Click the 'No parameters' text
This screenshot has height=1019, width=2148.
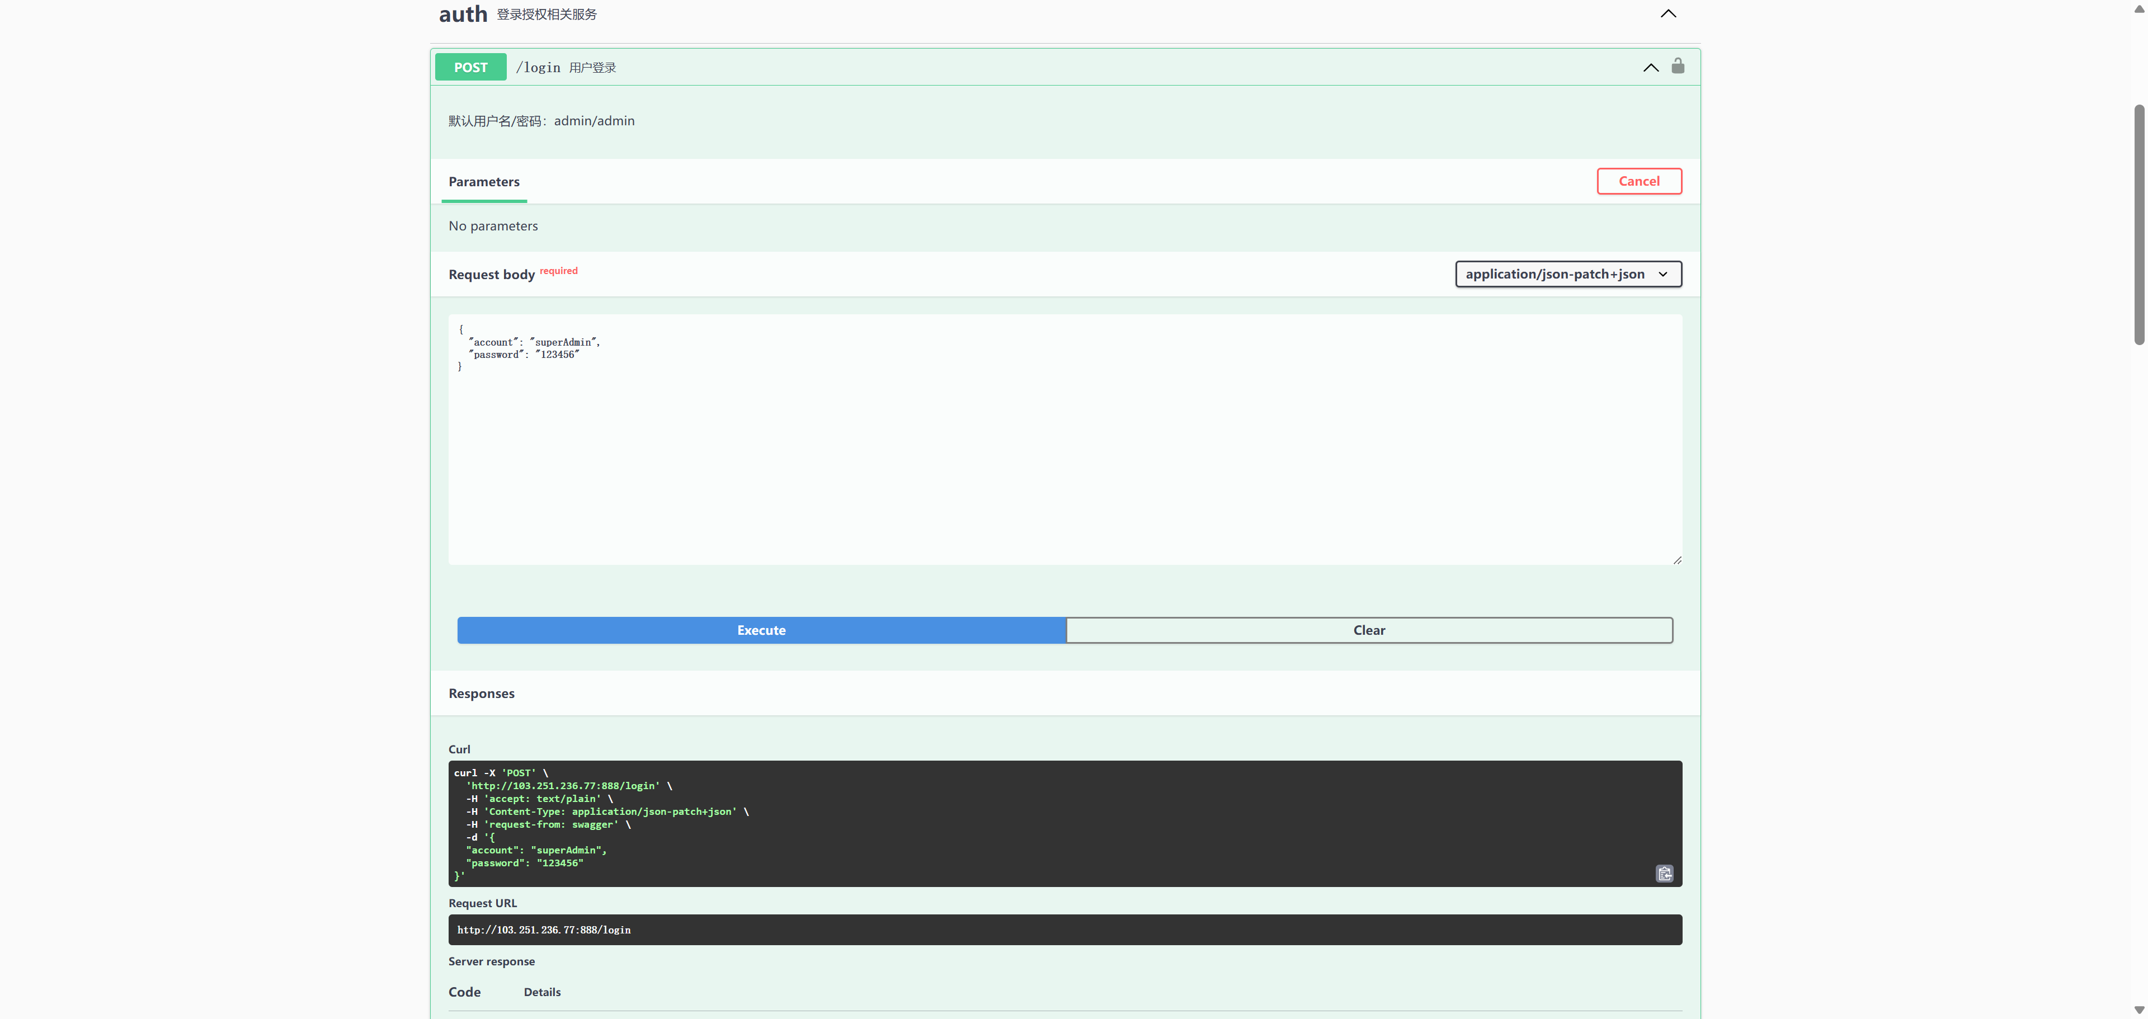pos(493,226)
